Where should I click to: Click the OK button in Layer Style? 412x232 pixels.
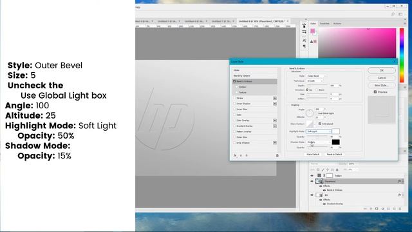pyautogui.click(x=382, y=70)
